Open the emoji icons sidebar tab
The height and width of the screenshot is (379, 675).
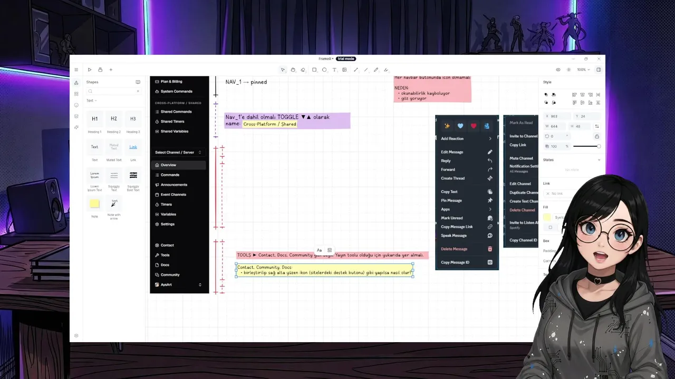coord(76,105)
